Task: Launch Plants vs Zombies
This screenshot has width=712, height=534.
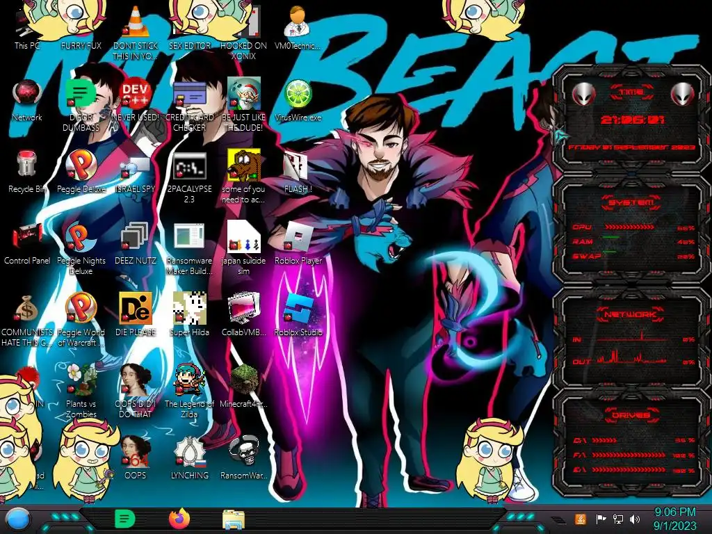Action: pos(81,391)
